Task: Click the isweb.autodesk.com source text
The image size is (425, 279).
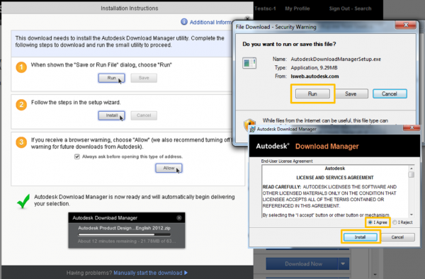Action: tap(314, 76)
